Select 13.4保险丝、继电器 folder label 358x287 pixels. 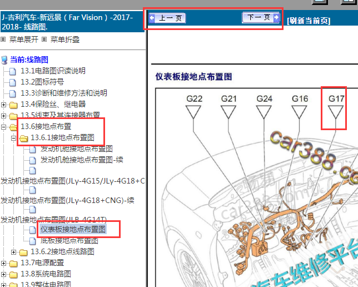click(x=53, y=104)
